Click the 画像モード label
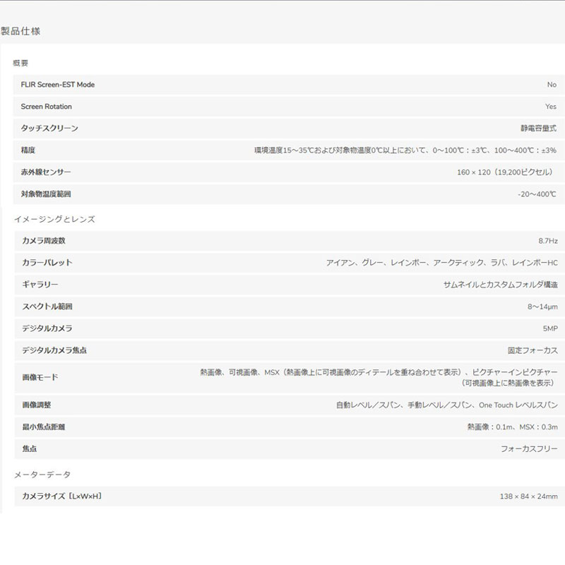Image resolution: width=565 pixels, height=565 pixels. click(x=40, y=377)
